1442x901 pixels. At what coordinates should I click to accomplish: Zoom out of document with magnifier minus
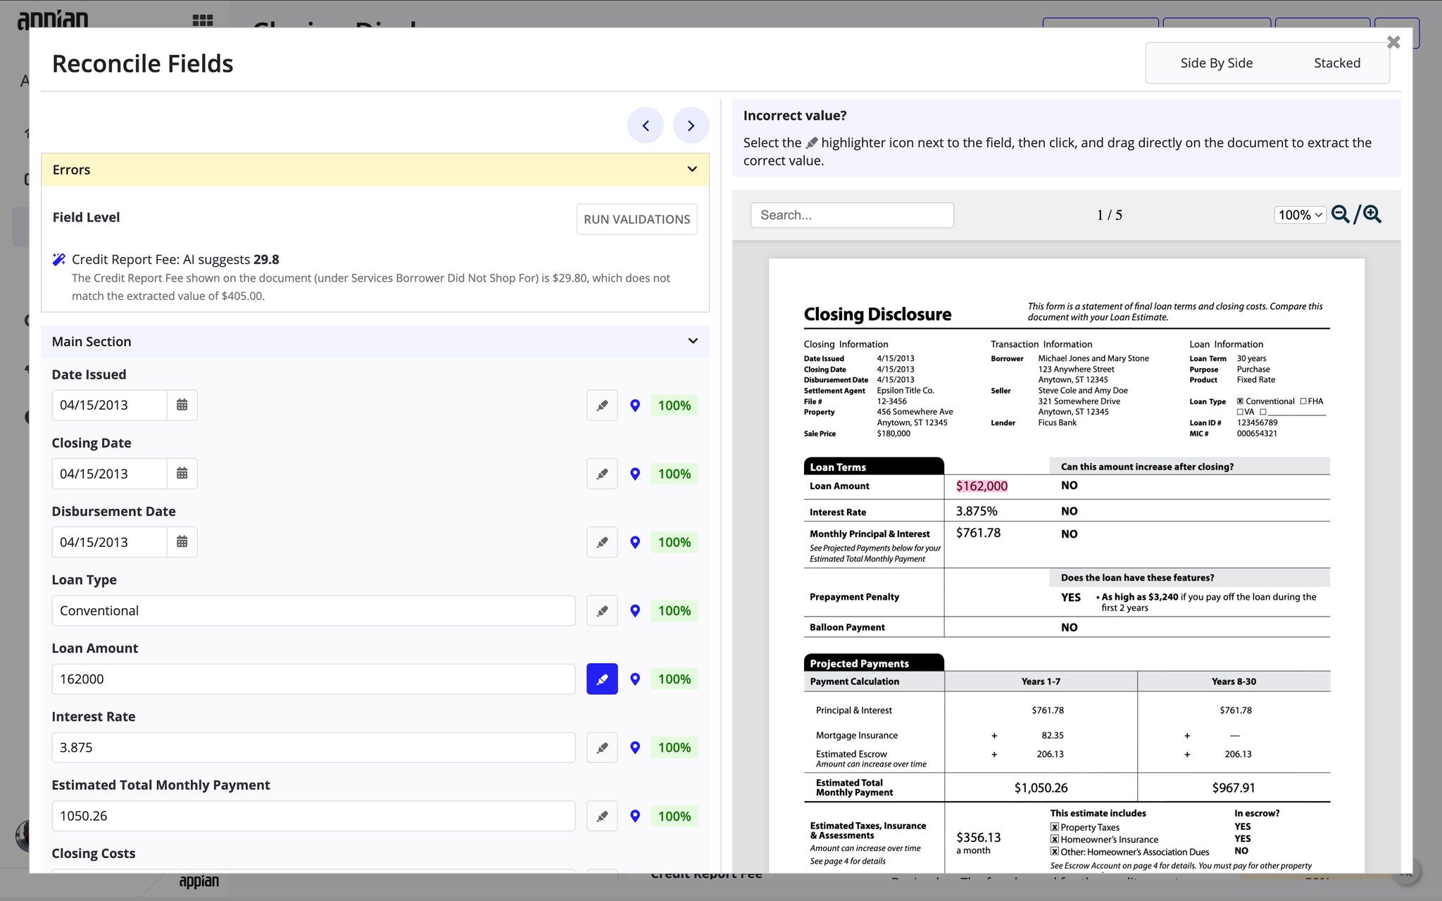[1340, 215]
